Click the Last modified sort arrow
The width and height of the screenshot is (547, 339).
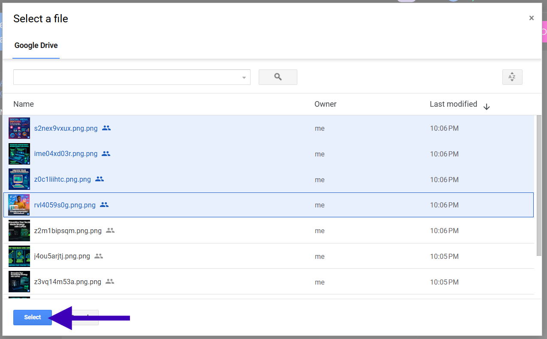point(486,107)
